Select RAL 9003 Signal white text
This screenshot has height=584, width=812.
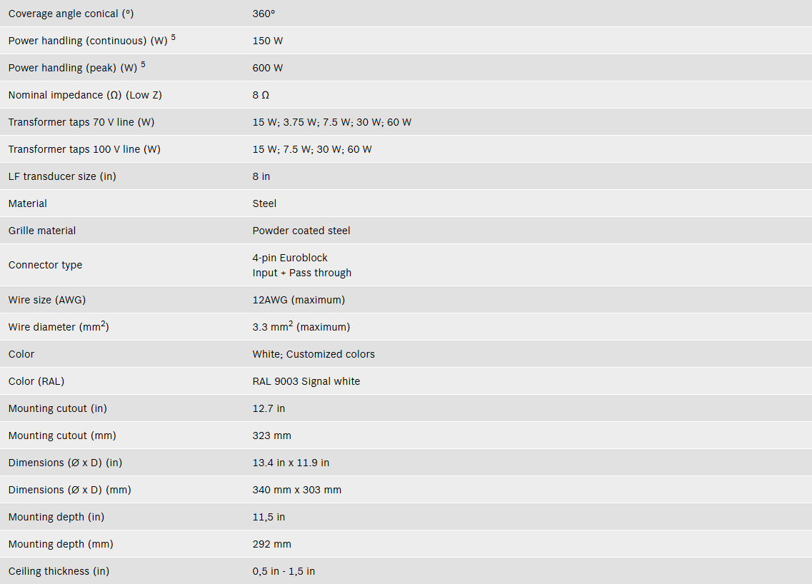[306, 381]
